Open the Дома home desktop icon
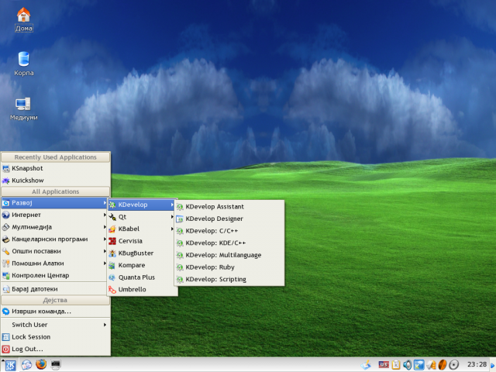496x372 pixels. tap(24, 19)
